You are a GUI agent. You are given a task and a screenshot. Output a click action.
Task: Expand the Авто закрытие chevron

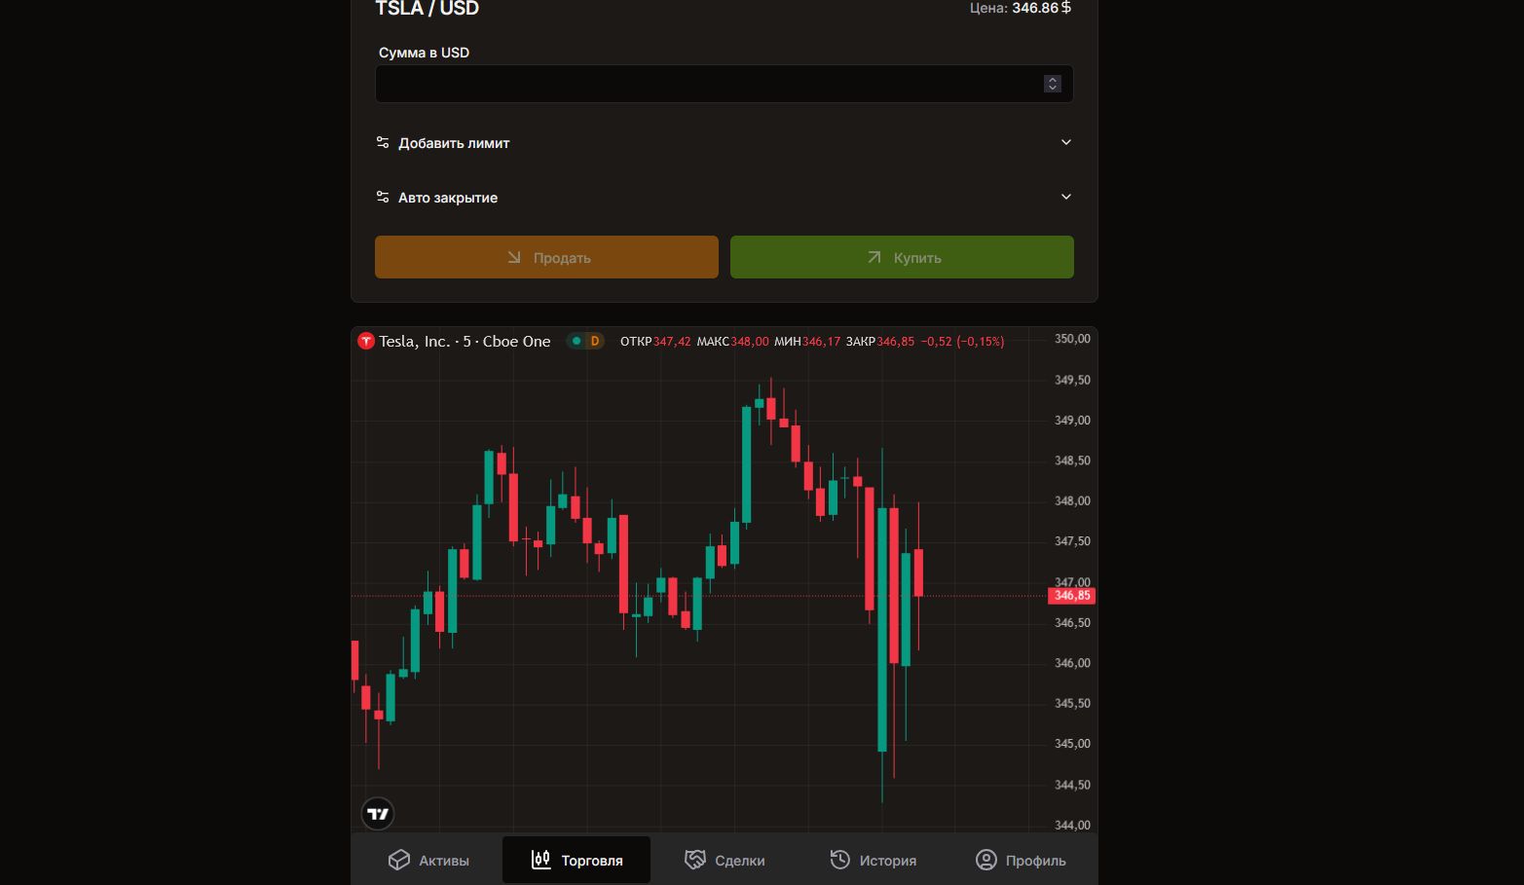(x=1066, y=197)
